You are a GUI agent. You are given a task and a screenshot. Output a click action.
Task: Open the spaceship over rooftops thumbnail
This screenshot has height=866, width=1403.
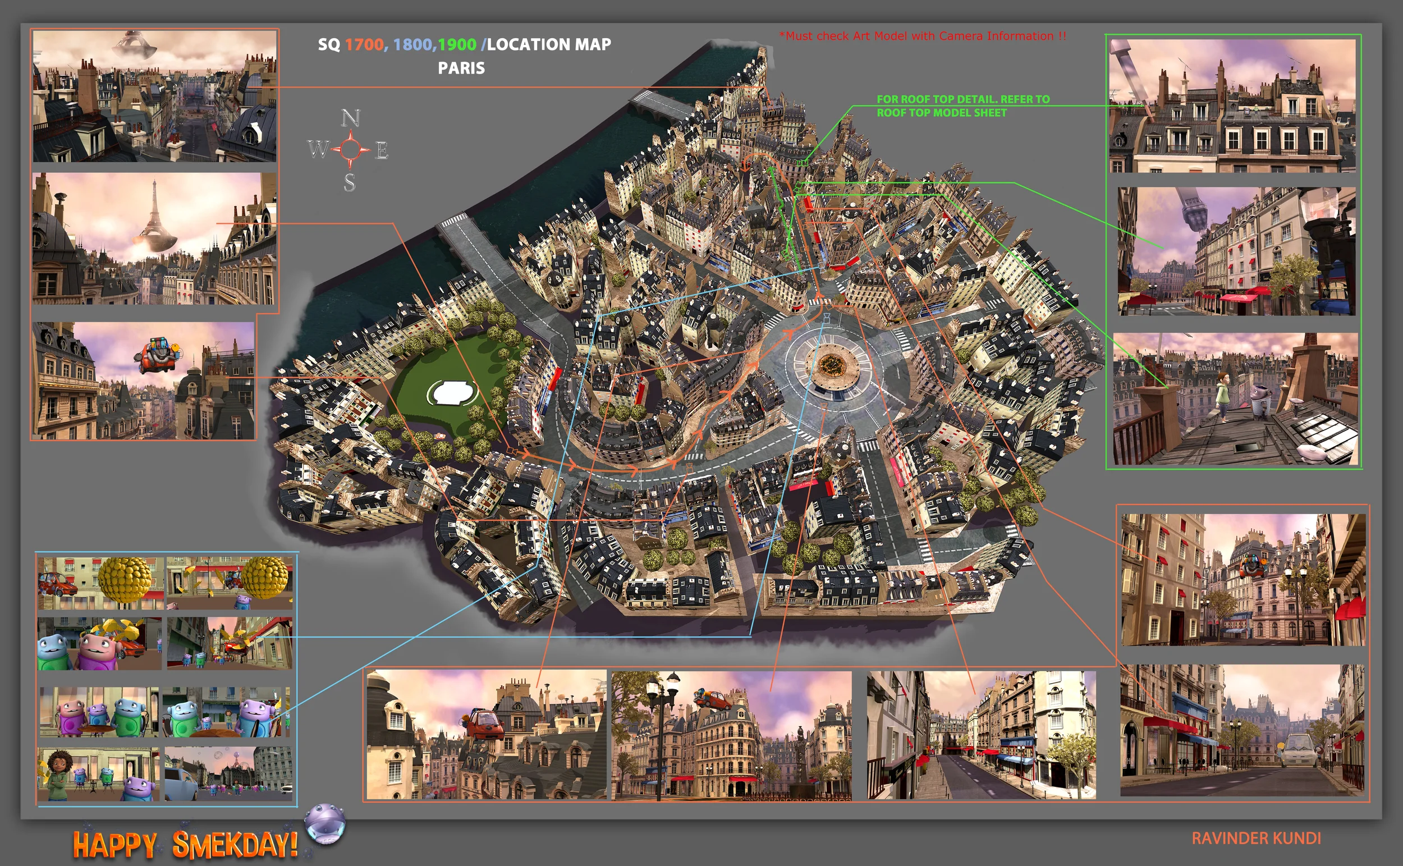(155, 95)
